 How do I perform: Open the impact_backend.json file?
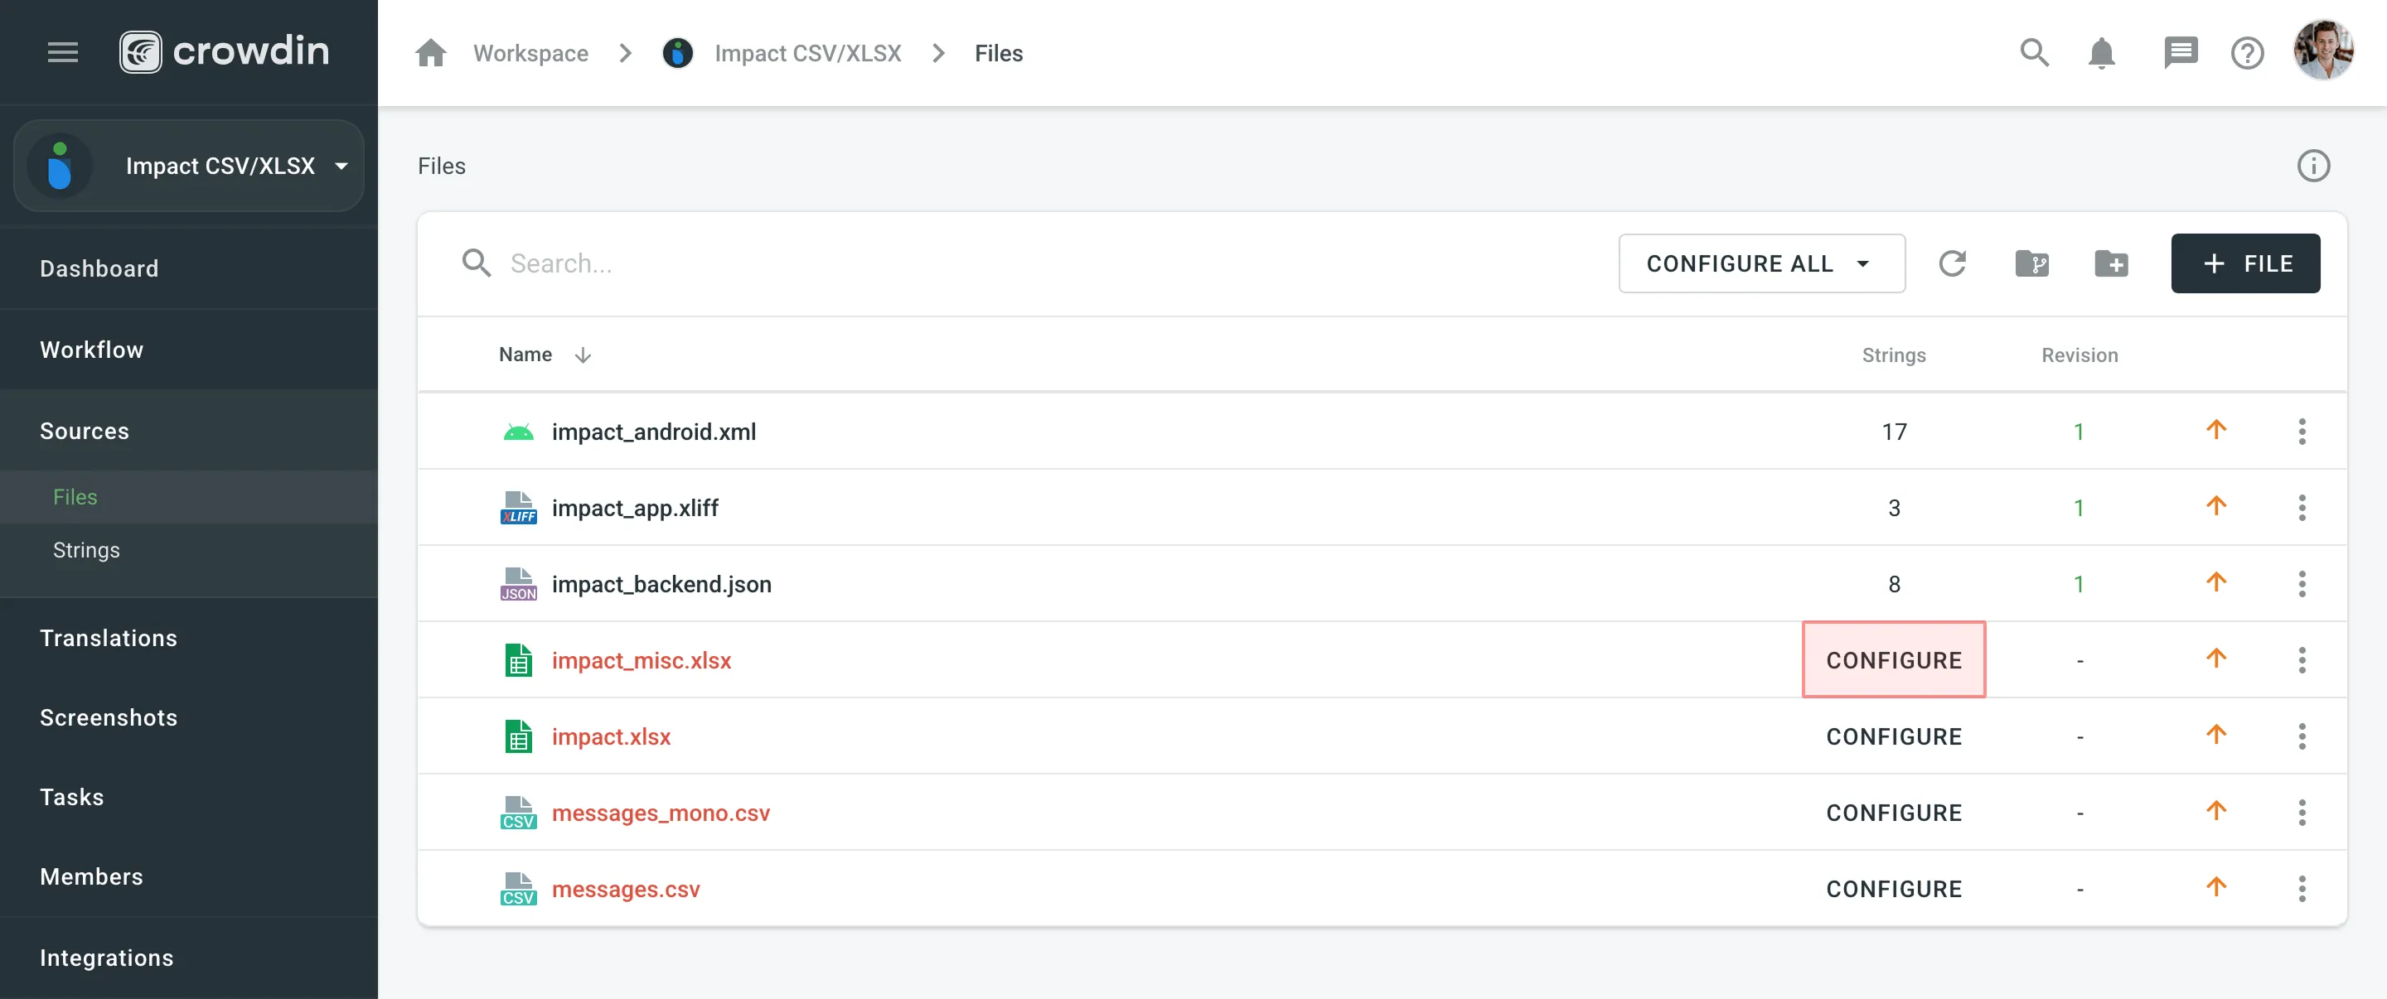click(661, 583)
